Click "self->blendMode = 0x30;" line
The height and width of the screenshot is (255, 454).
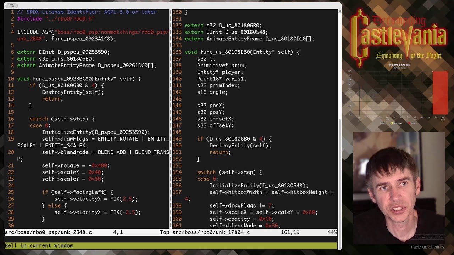[x=245, y=226]
